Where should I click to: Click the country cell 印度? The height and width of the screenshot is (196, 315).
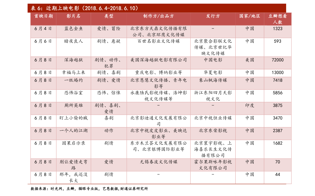coord(250,106)
